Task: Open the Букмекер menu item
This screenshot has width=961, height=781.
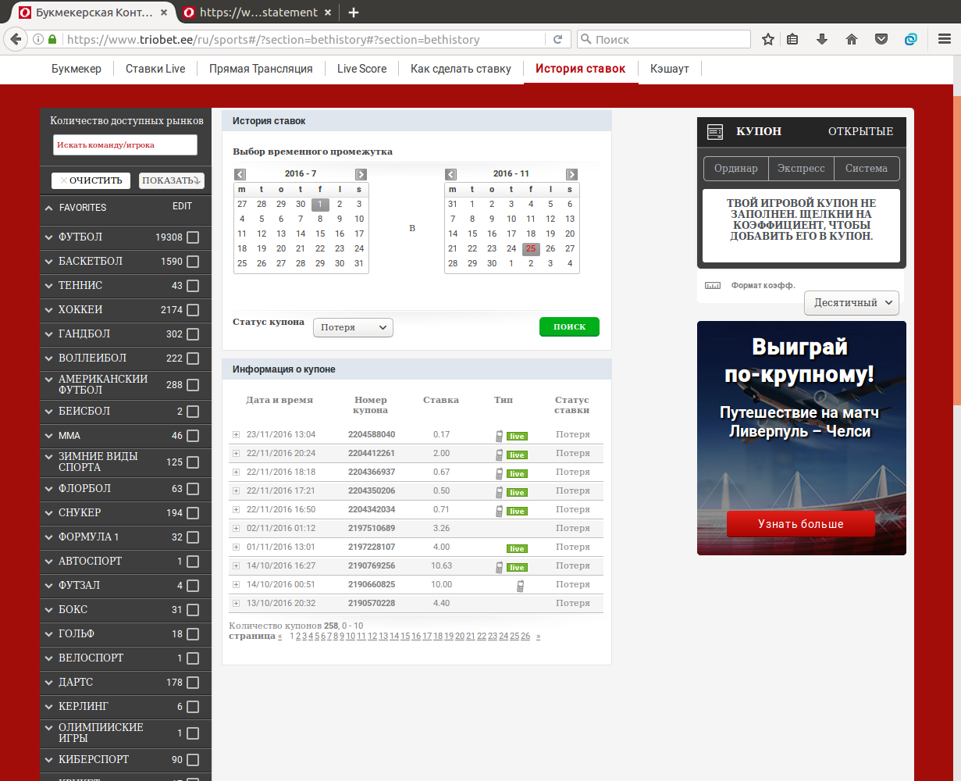Action: click(x=77, y=69)
